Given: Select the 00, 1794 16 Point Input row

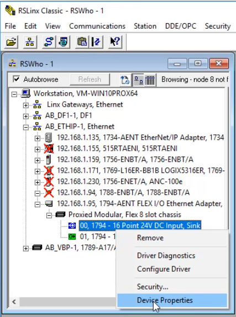Looking at the screenshot, I should coord(140,226).
